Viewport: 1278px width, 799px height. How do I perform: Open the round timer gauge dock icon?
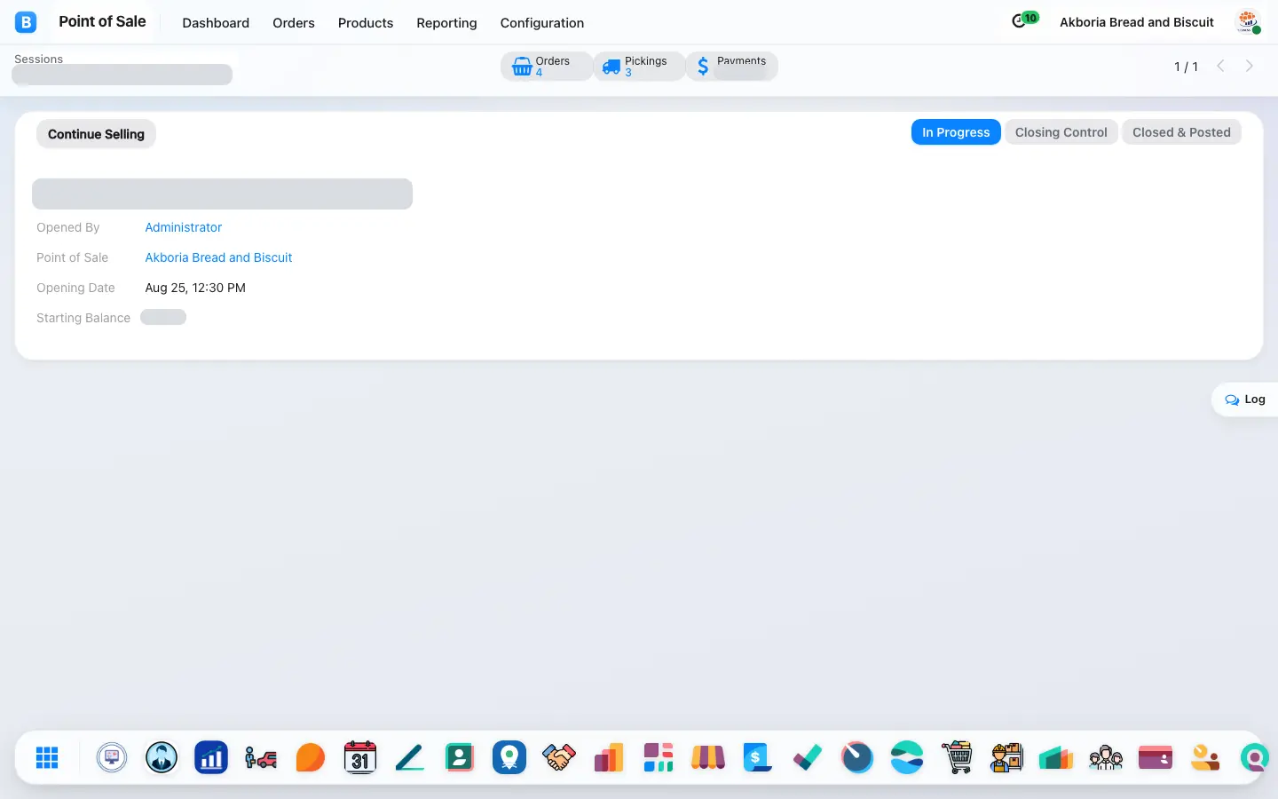pos(857,757)
